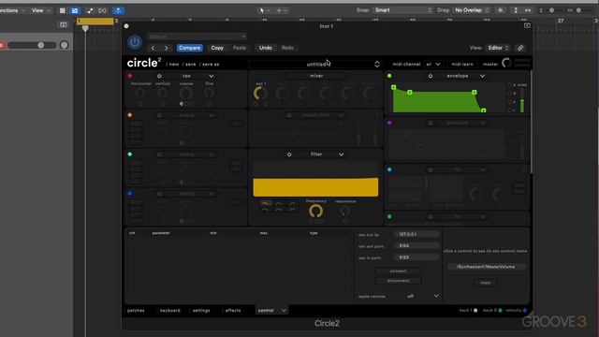Viewport: 599px width, 337px height.
Task: Click the coarse tuning knob
Action: tap(186, 93)
